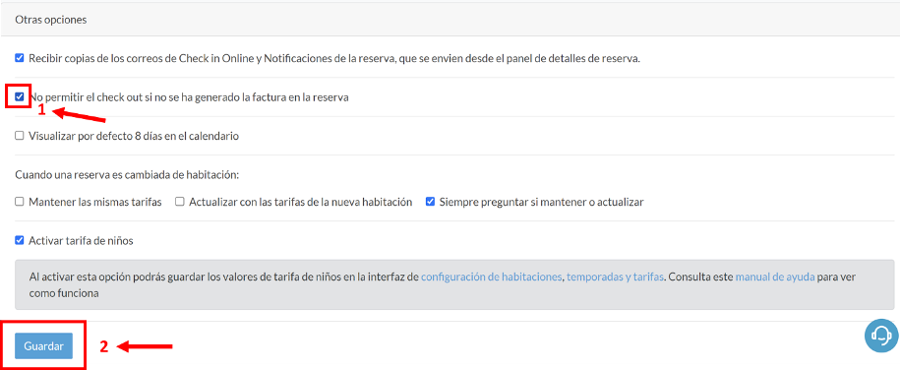Check 'Actualizar con las tarifas de la nueva habitación'
Viewport: 901px width, 370px height.
[x=180, y=202]
